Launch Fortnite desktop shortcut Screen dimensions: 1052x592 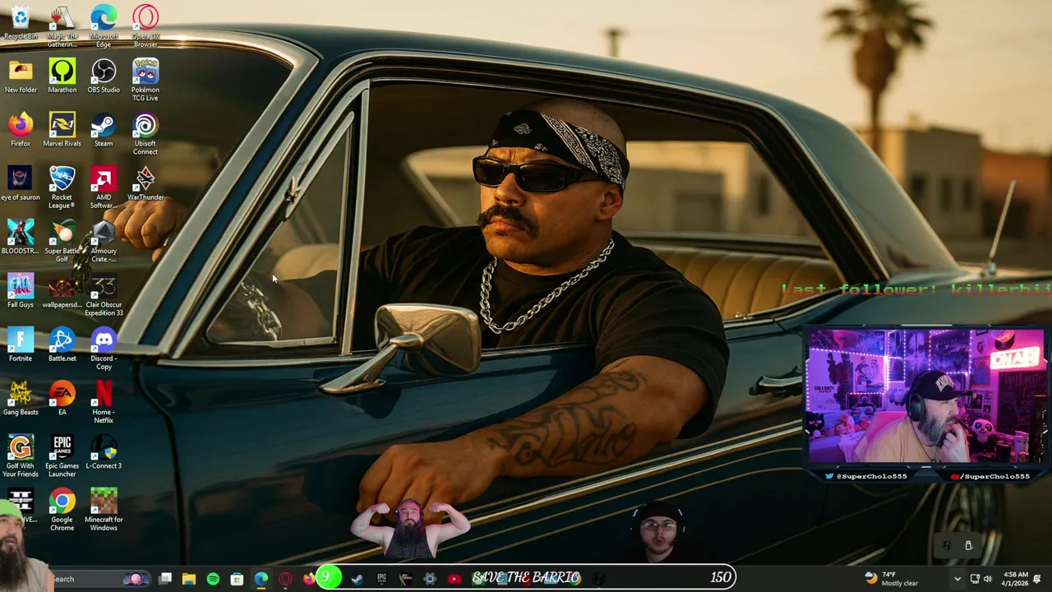(x=21, y=344)
